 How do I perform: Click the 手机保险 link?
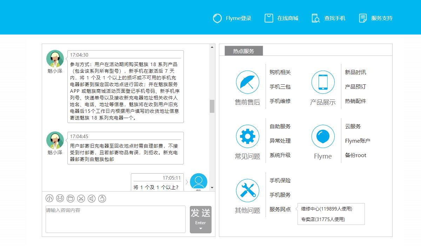tap(280, 181)
